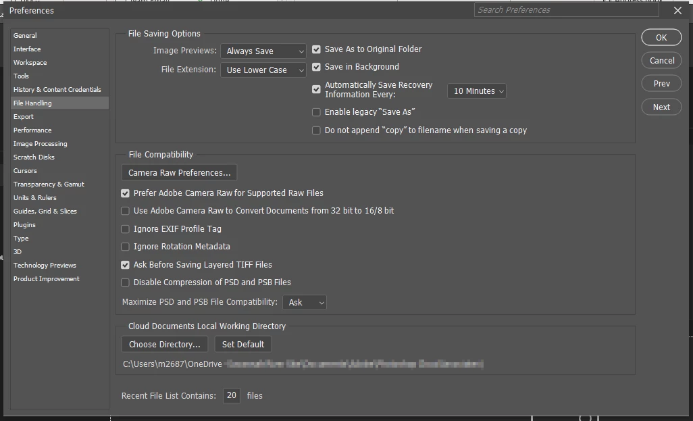The height and width of the screenshot is (421, 693).
Task: Click the C:\Users\m2687\OneDrive directory path text
Action: point(172,364)
